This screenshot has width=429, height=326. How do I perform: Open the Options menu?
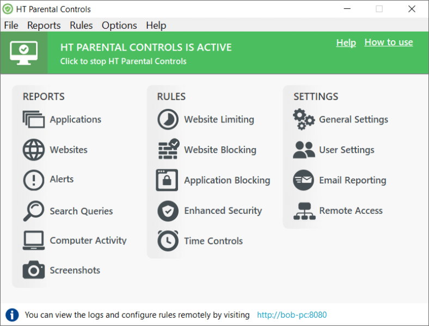(x=119, y=26)
